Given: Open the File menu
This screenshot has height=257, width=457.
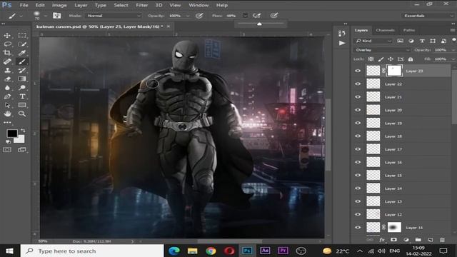Looking at the screenshot, I should point(24,5).
